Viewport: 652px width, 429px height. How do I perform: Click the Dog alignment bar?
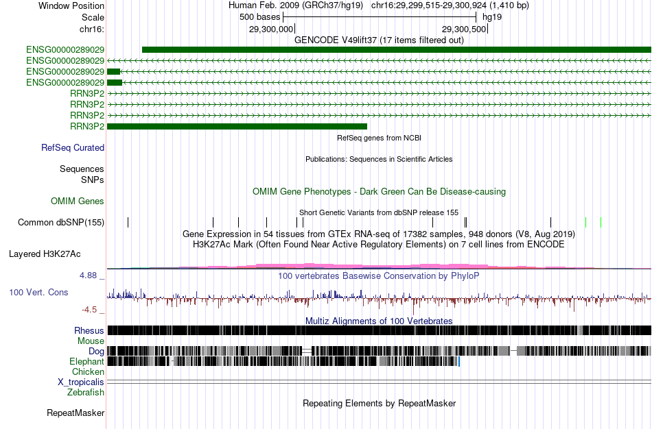coord(379,352)
